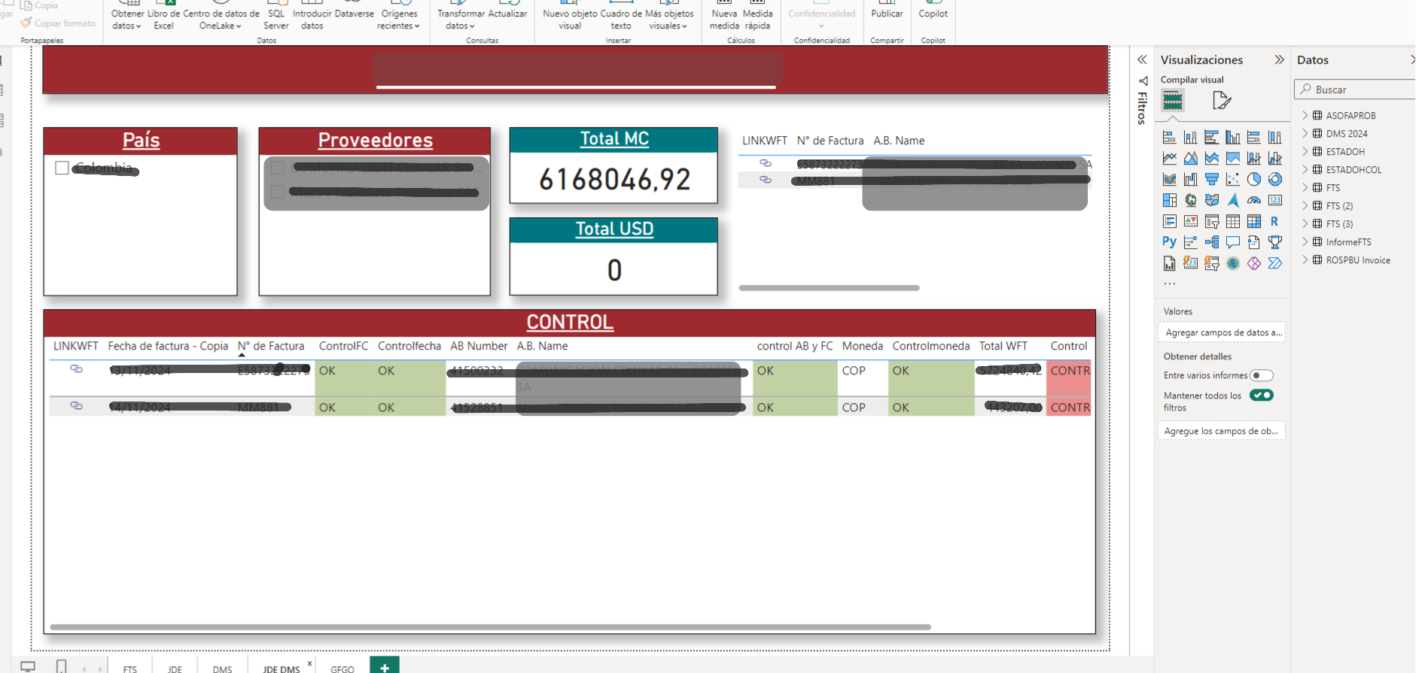The height and width of the screenshot is (673, 1416).
Task: Add a Python (Py) visual
Action: pyautogui.click(x=1169, y=242)
